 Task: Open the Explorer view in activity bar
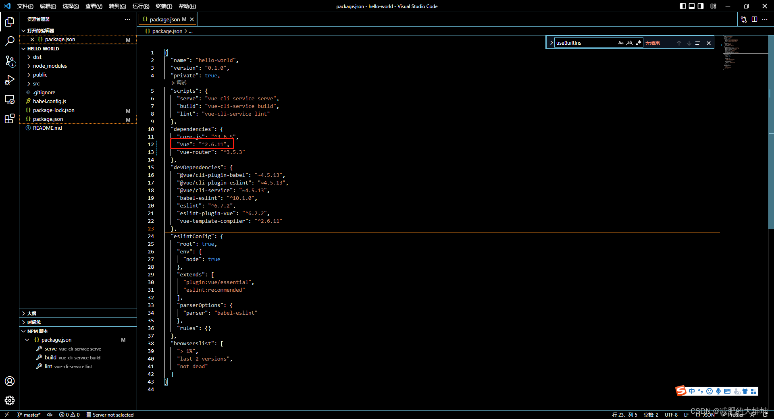coord(10,21)
